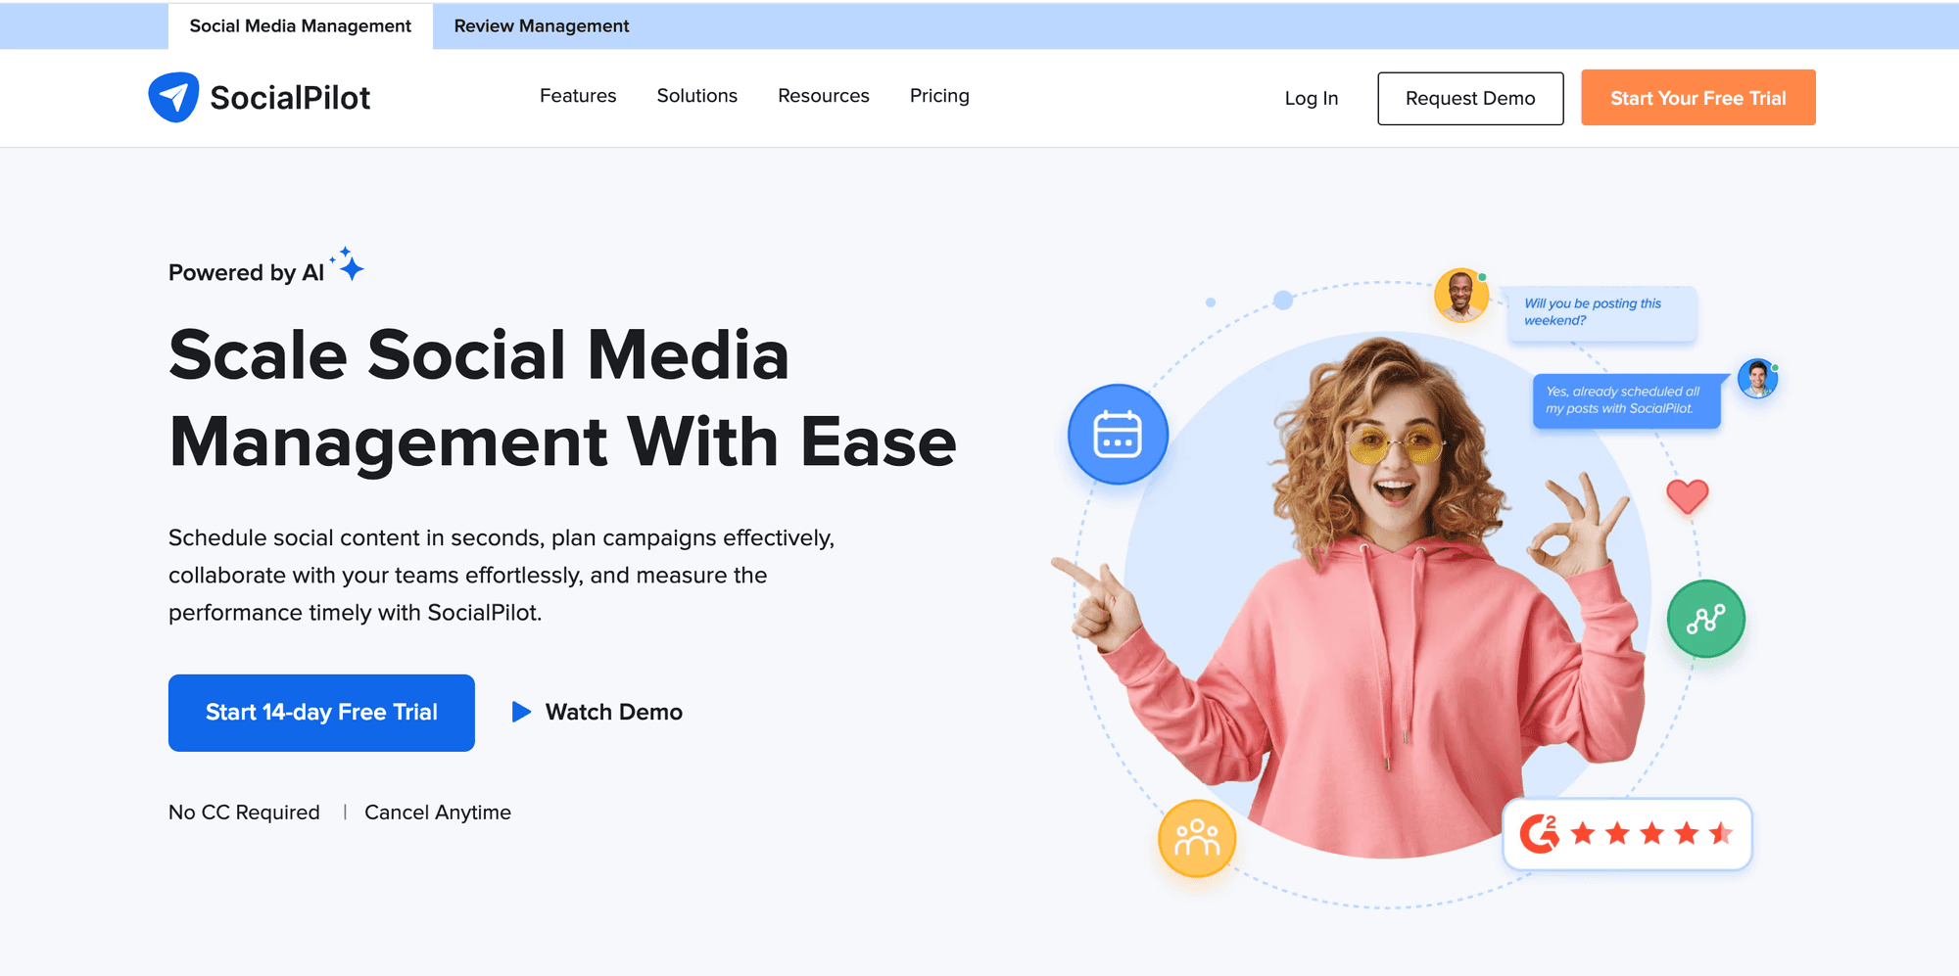Switch to Social Media Management tab
The height and width of the screenshot is (976, 1959).
[301, 26]
